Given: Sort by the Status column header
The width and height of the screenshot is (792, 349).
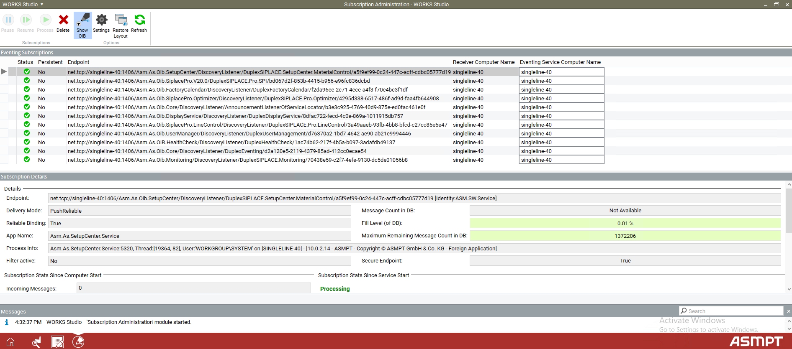Looking at the screenshot, I should click(x=25, y=62).
